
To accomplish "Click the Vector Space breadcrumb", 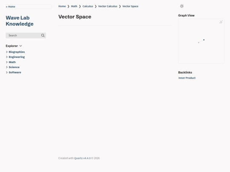I will (x=130, y=6).
